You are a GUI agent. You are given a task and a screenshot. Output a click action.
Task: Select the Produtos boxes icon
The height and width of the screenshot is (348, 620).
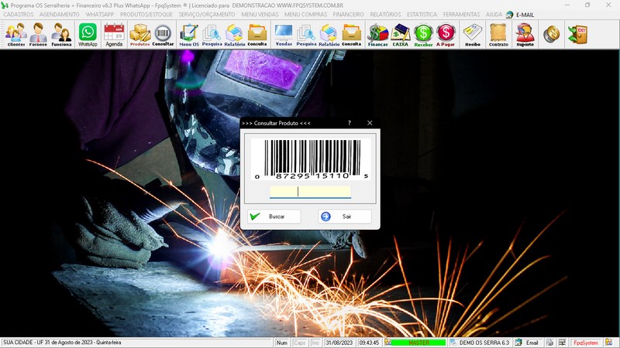[x=139, y=34]
